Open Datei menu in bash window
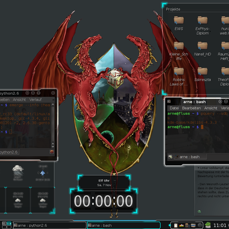The height and width of the screenshot is (229, 229). 174,108
